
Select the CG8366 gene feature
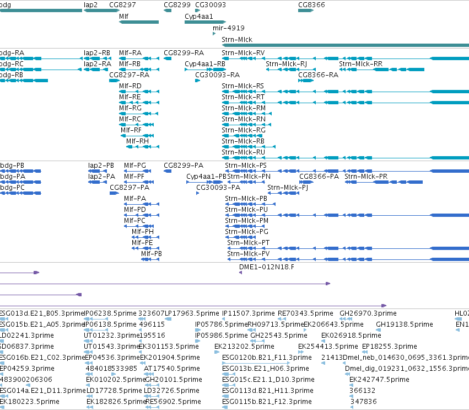point(306,10)
